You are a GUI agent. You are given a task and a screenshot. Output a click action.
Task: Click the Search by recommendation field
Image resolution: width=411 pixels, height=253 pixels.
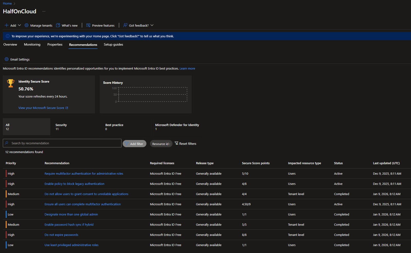coord(64,143)
